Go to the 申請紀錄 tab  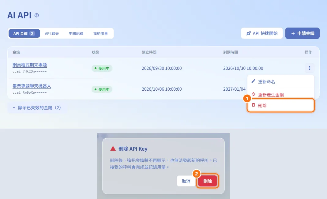(76, 33)
